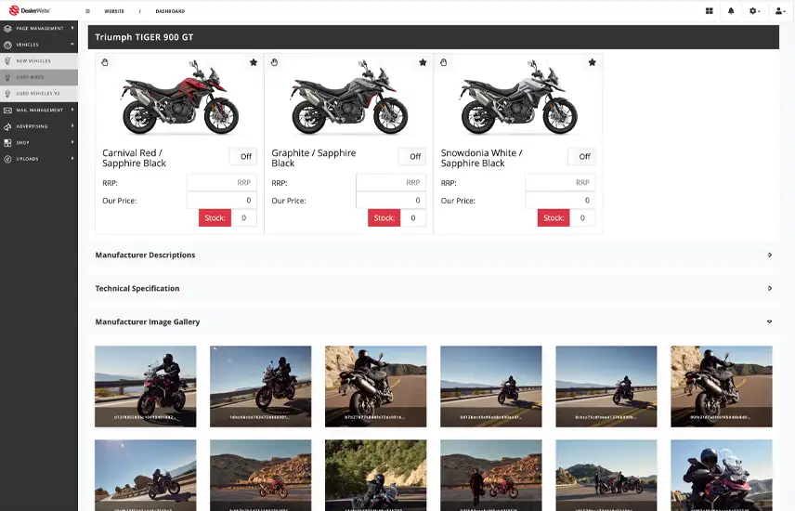
Task: Expand Manufacturer Descriptions section
Action: click(434, 255)
